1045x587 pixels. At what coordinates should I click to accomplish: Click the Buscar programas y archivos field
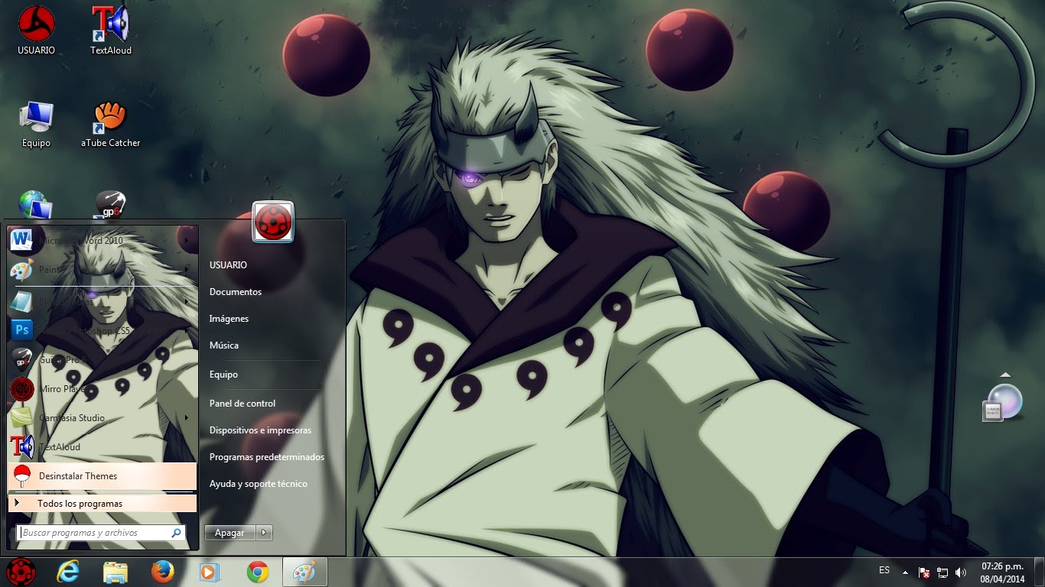[x=101, y=533]
